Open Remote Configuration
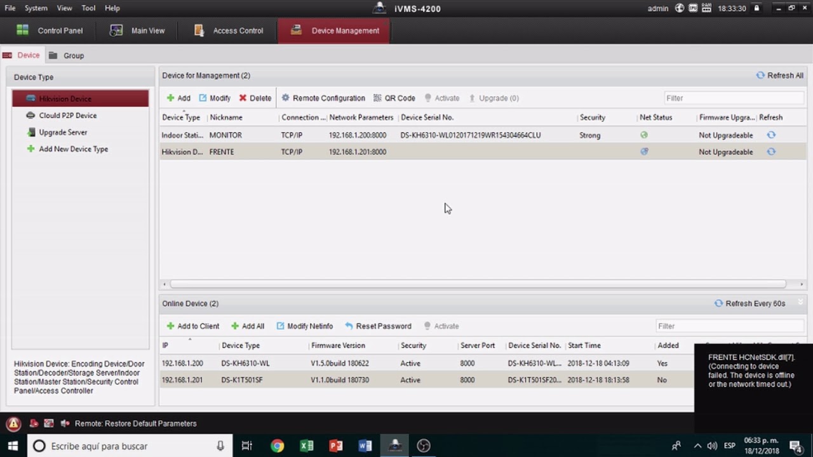 coord(323,98)
